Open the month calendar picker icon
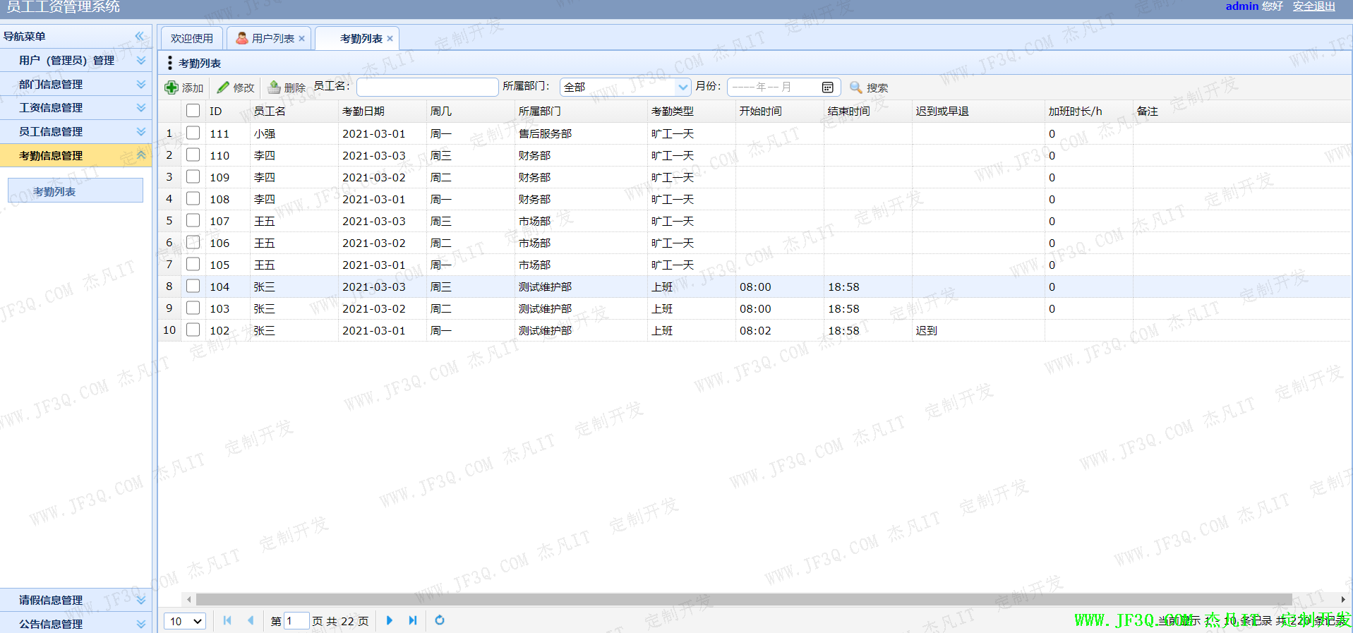The image size is (1353, 633). coord(827,88)
